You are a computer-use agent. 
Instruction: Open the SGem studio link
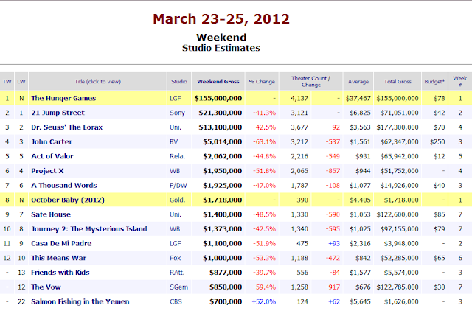tap(178, 287)
